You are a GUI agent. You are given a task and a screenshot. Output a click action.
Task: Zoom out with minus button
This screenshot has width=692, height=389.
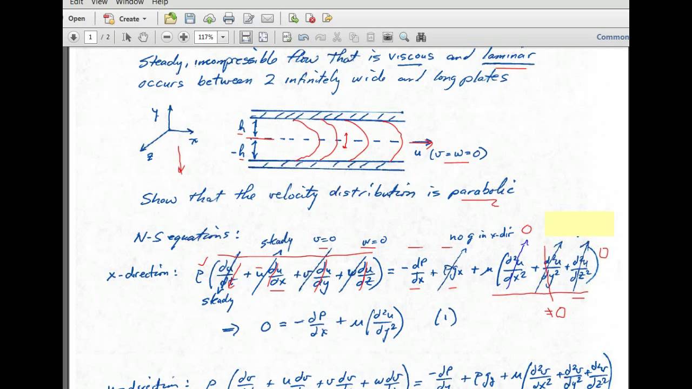click(x=167, y=37)
